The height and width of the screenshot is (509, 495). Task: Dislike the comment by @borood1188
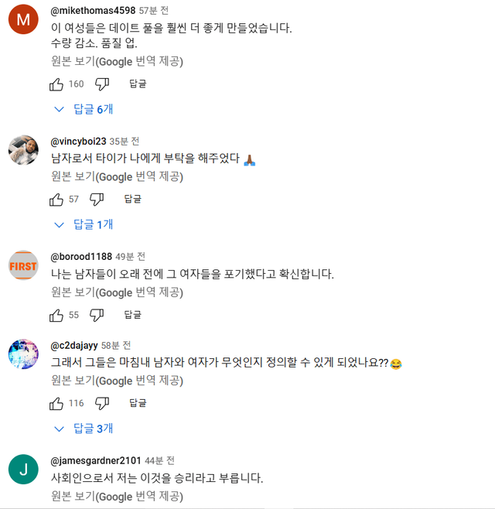(97, 315)
